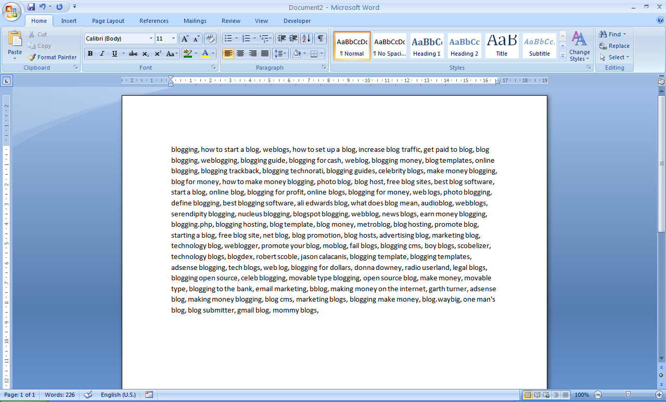Image resolution: width=666 pixels, height=402 pixels.
Task: Toggle Justify alignment on
Action: [265, 54]
